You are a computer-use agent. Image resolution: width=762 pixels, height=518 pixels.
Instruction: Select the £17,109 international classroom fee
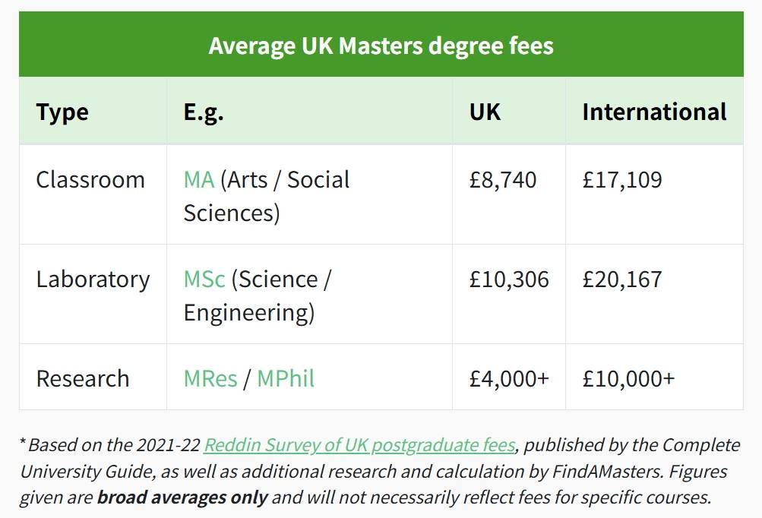coord(622,180)
